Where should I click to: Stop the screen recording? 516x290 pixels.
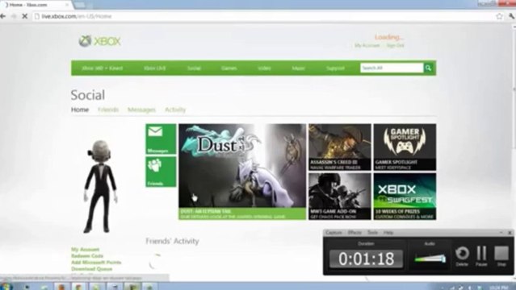point(501,256)
